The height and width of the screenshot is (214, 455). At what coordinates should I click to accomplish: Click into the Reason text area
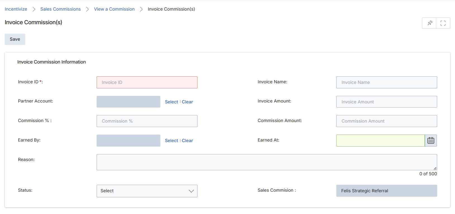pyautogui.click(x=267, y=162)
